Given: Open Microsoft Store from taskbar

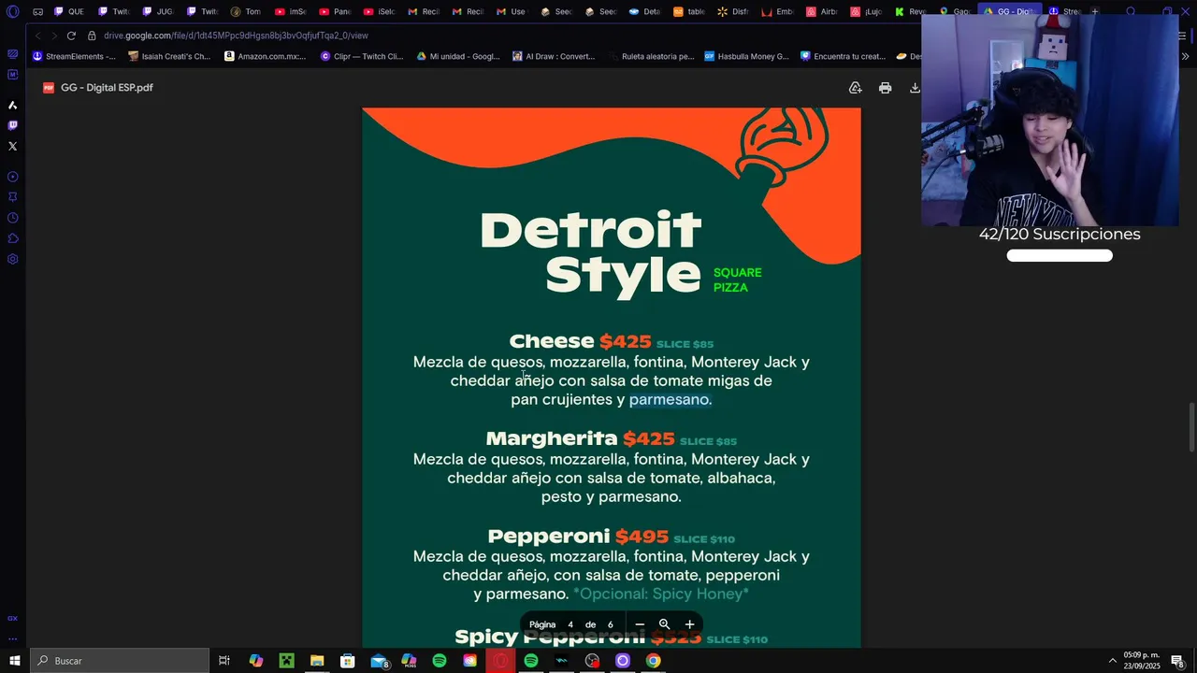Looking at the screenshot, I should tap(348, 661).
